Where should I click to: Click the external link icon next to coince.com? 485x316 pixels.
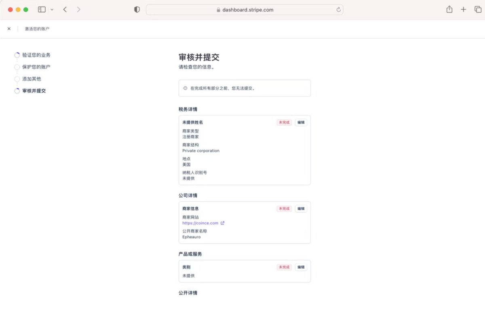(x=222, y=223)
